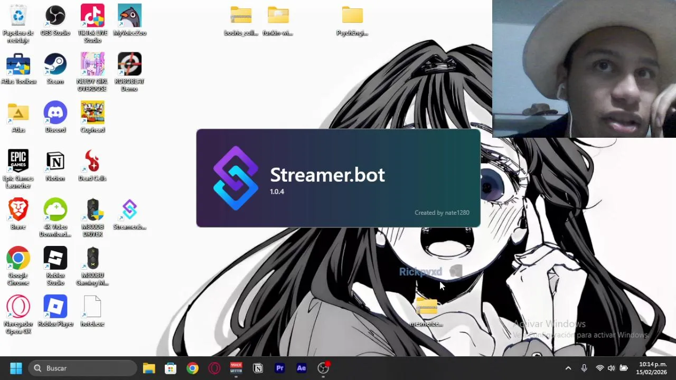676x380 pixels.
Task: Open Microsoft Store from the taskbar
Action: coord(171,368)
